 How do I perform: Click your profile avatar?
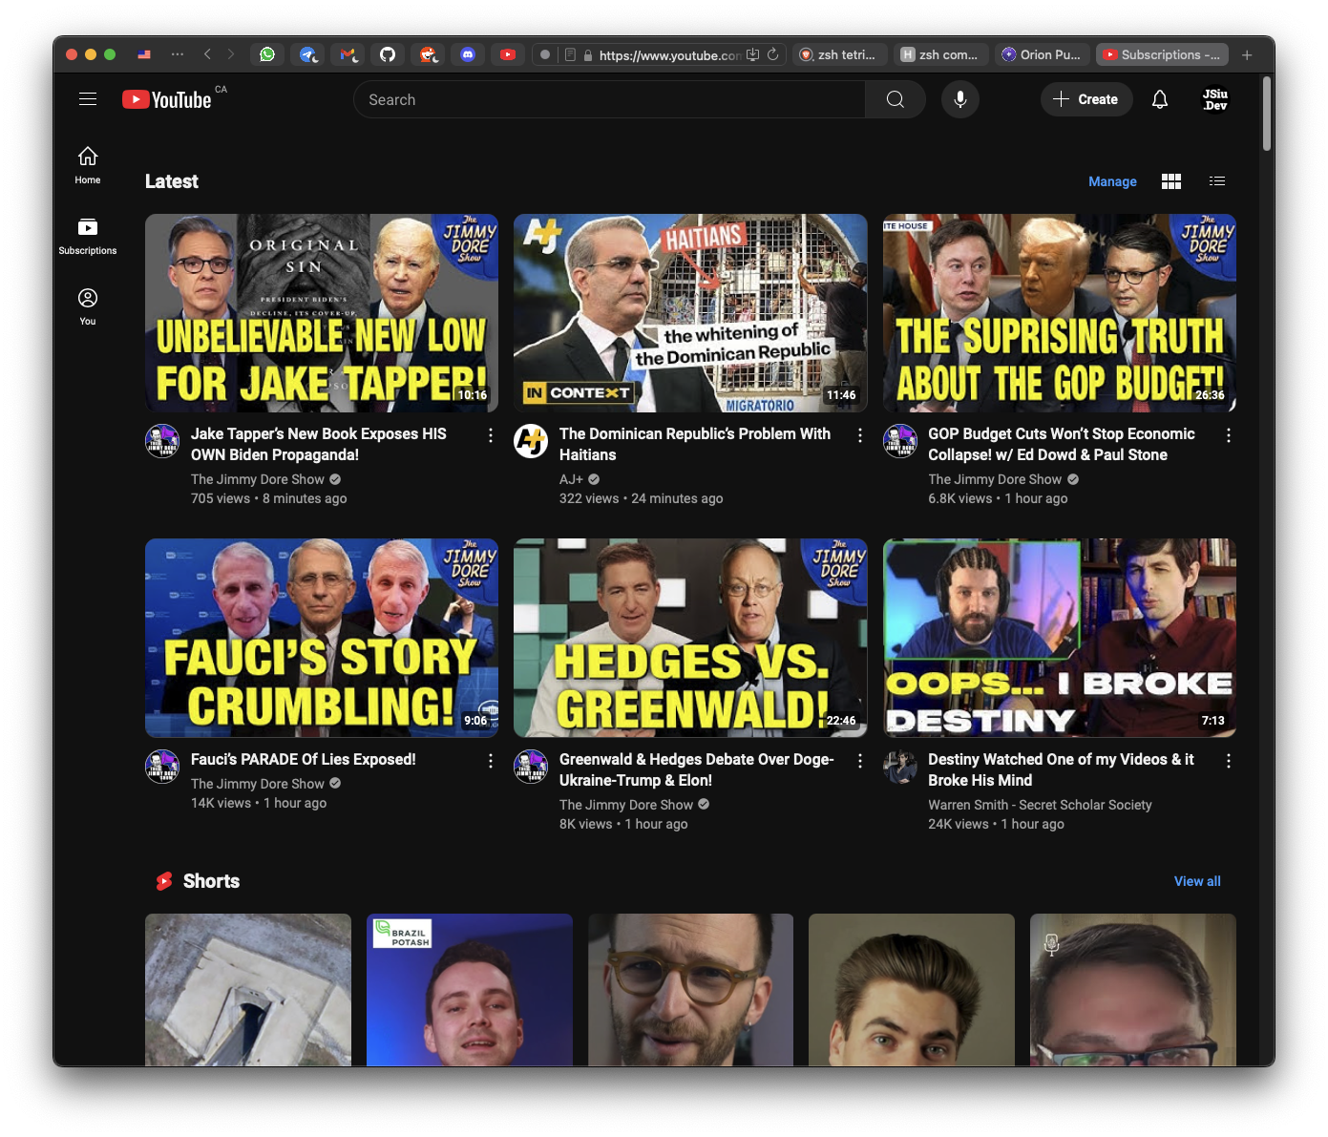click(x=1213, y=98)
